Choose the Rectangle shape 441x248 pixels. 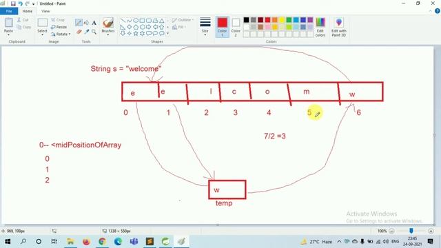coord(142,21)
